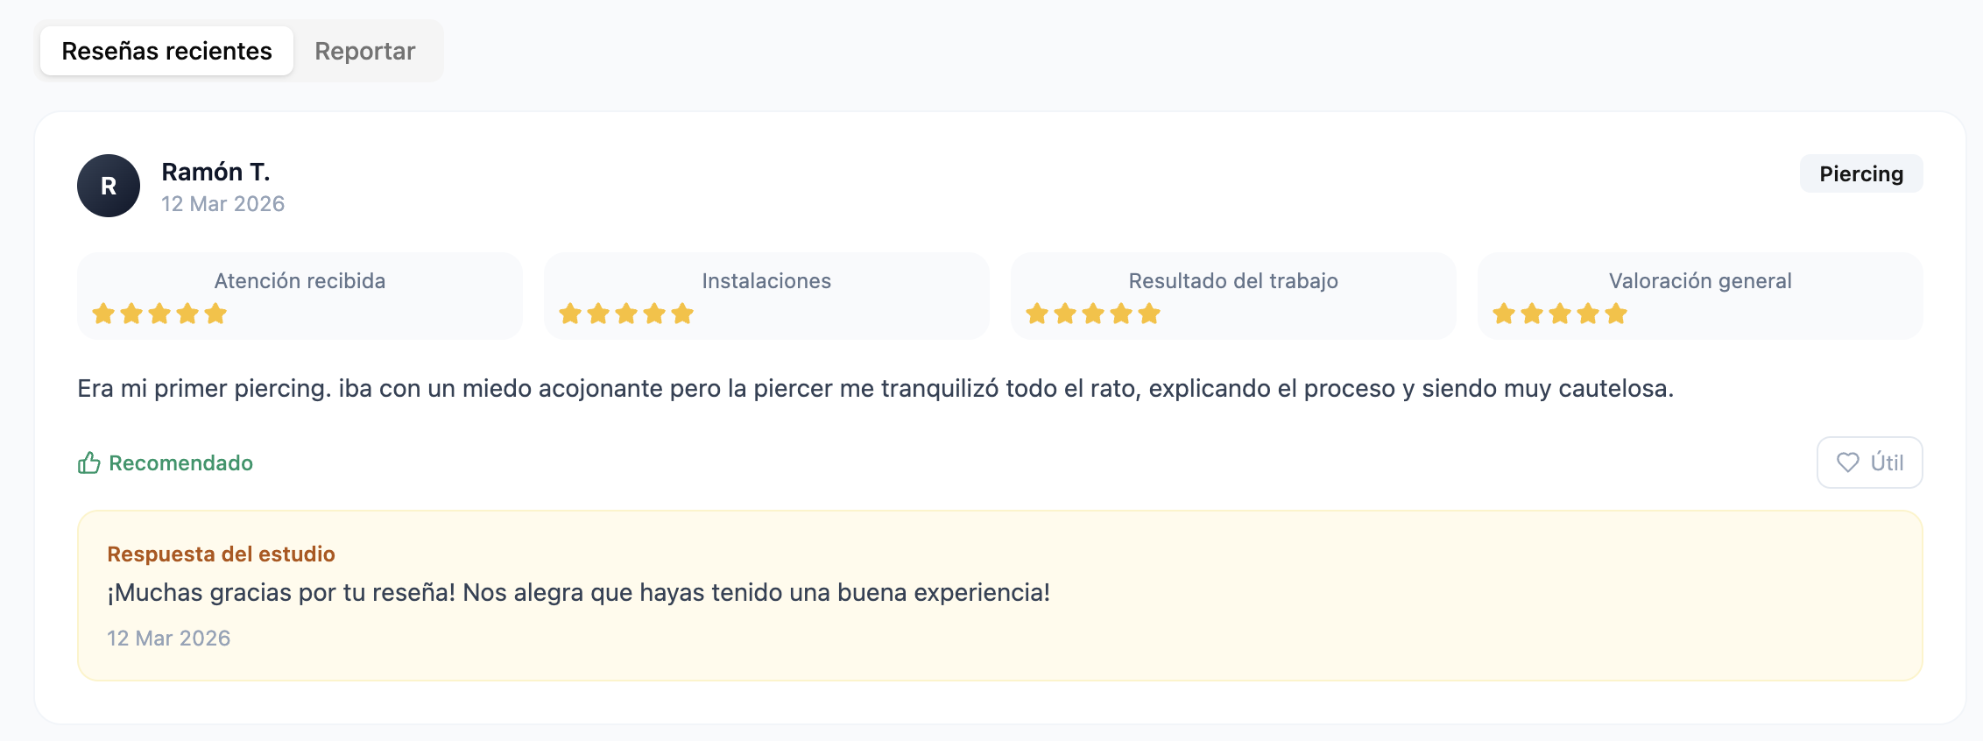Click the heart icon in Útil button
Viewport: 1983px width, 741px height.
click(x=1847, y=462)
